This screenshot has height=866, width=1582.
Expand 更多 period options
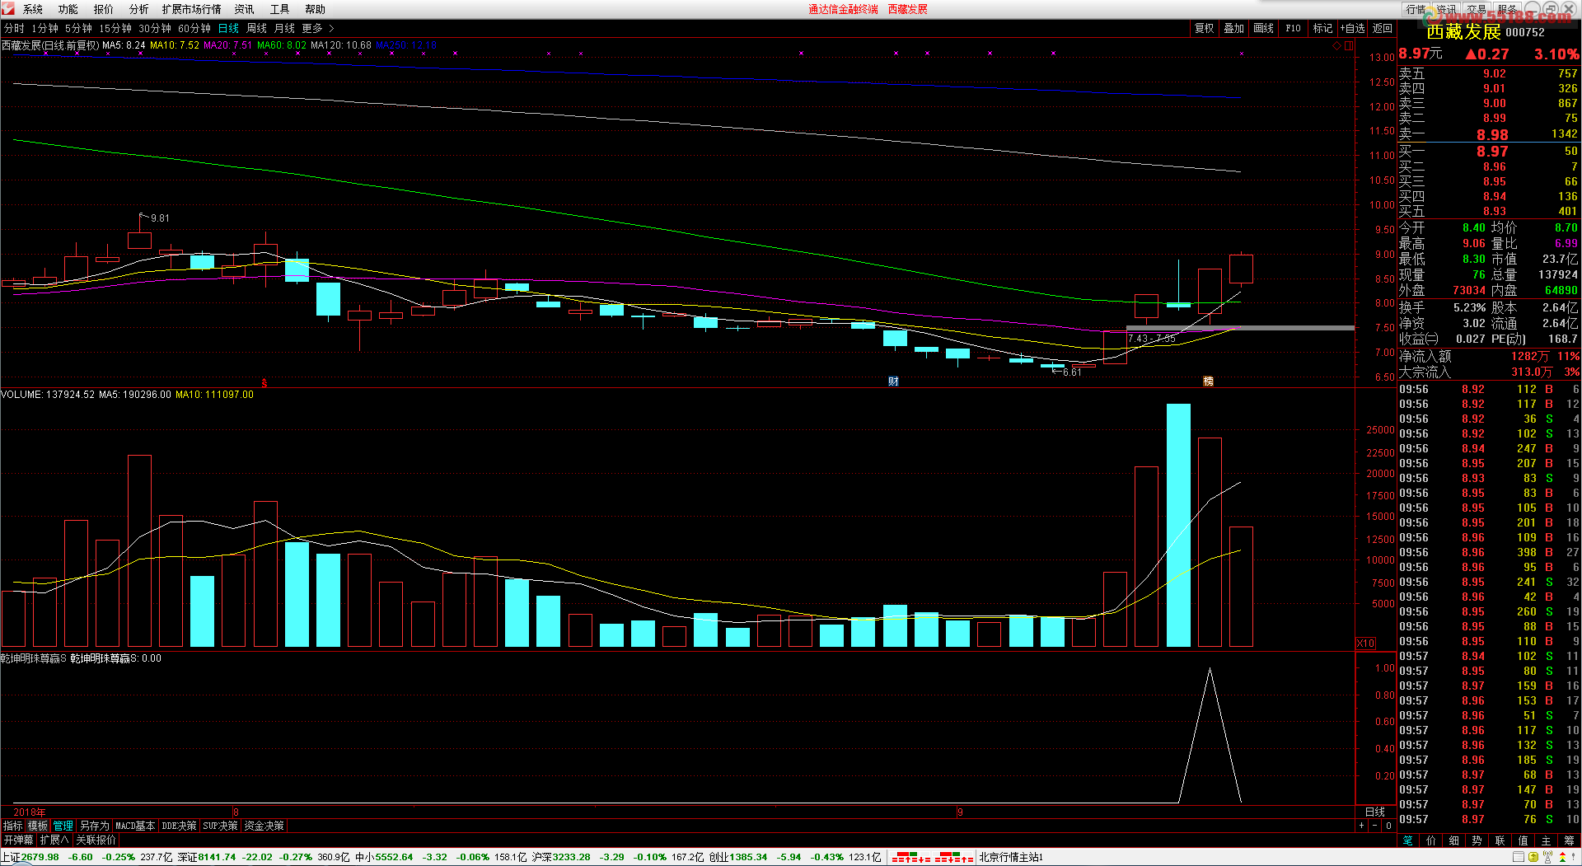[x=317, y=28]
